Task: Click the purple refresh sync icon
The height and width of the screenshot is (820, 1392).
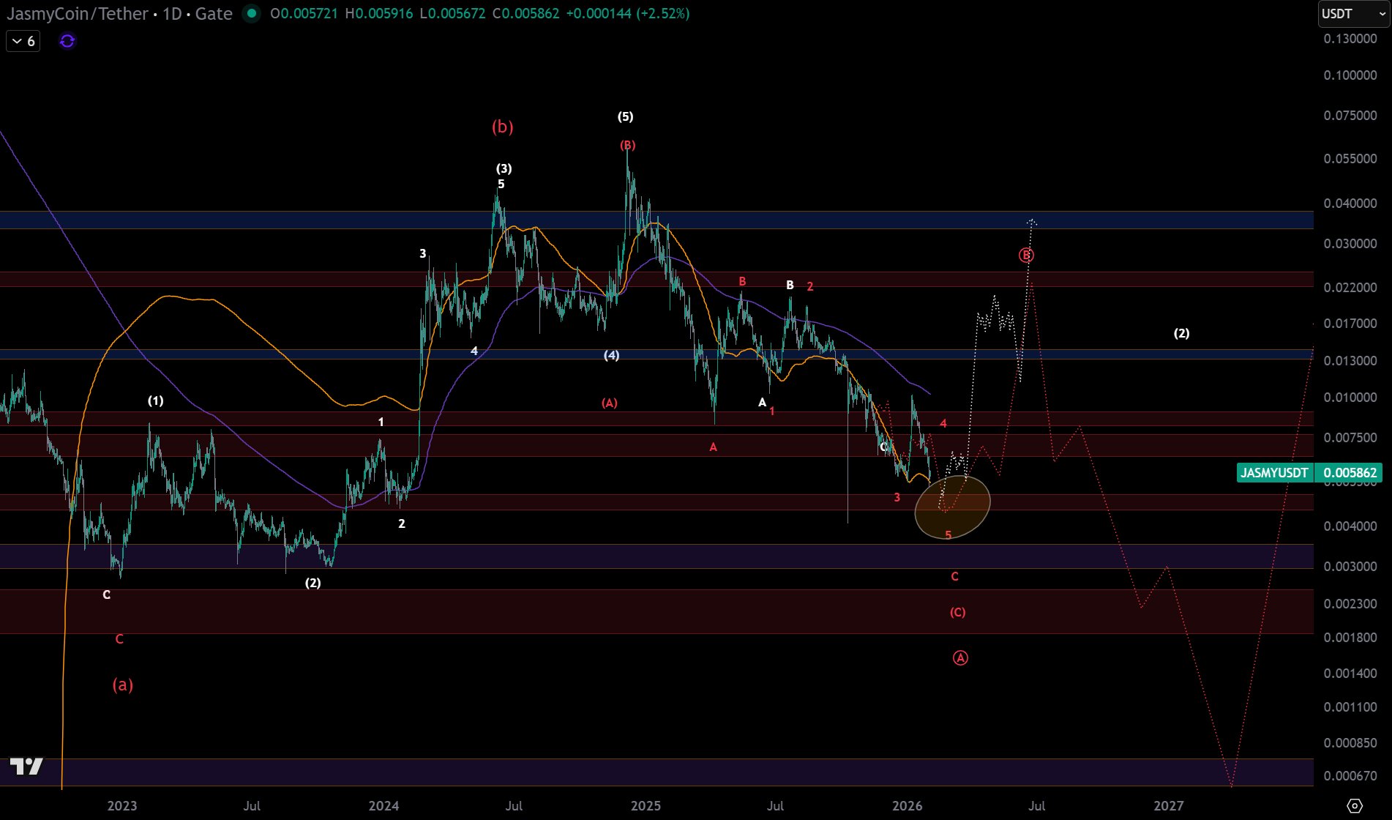Action: point(67,41)
